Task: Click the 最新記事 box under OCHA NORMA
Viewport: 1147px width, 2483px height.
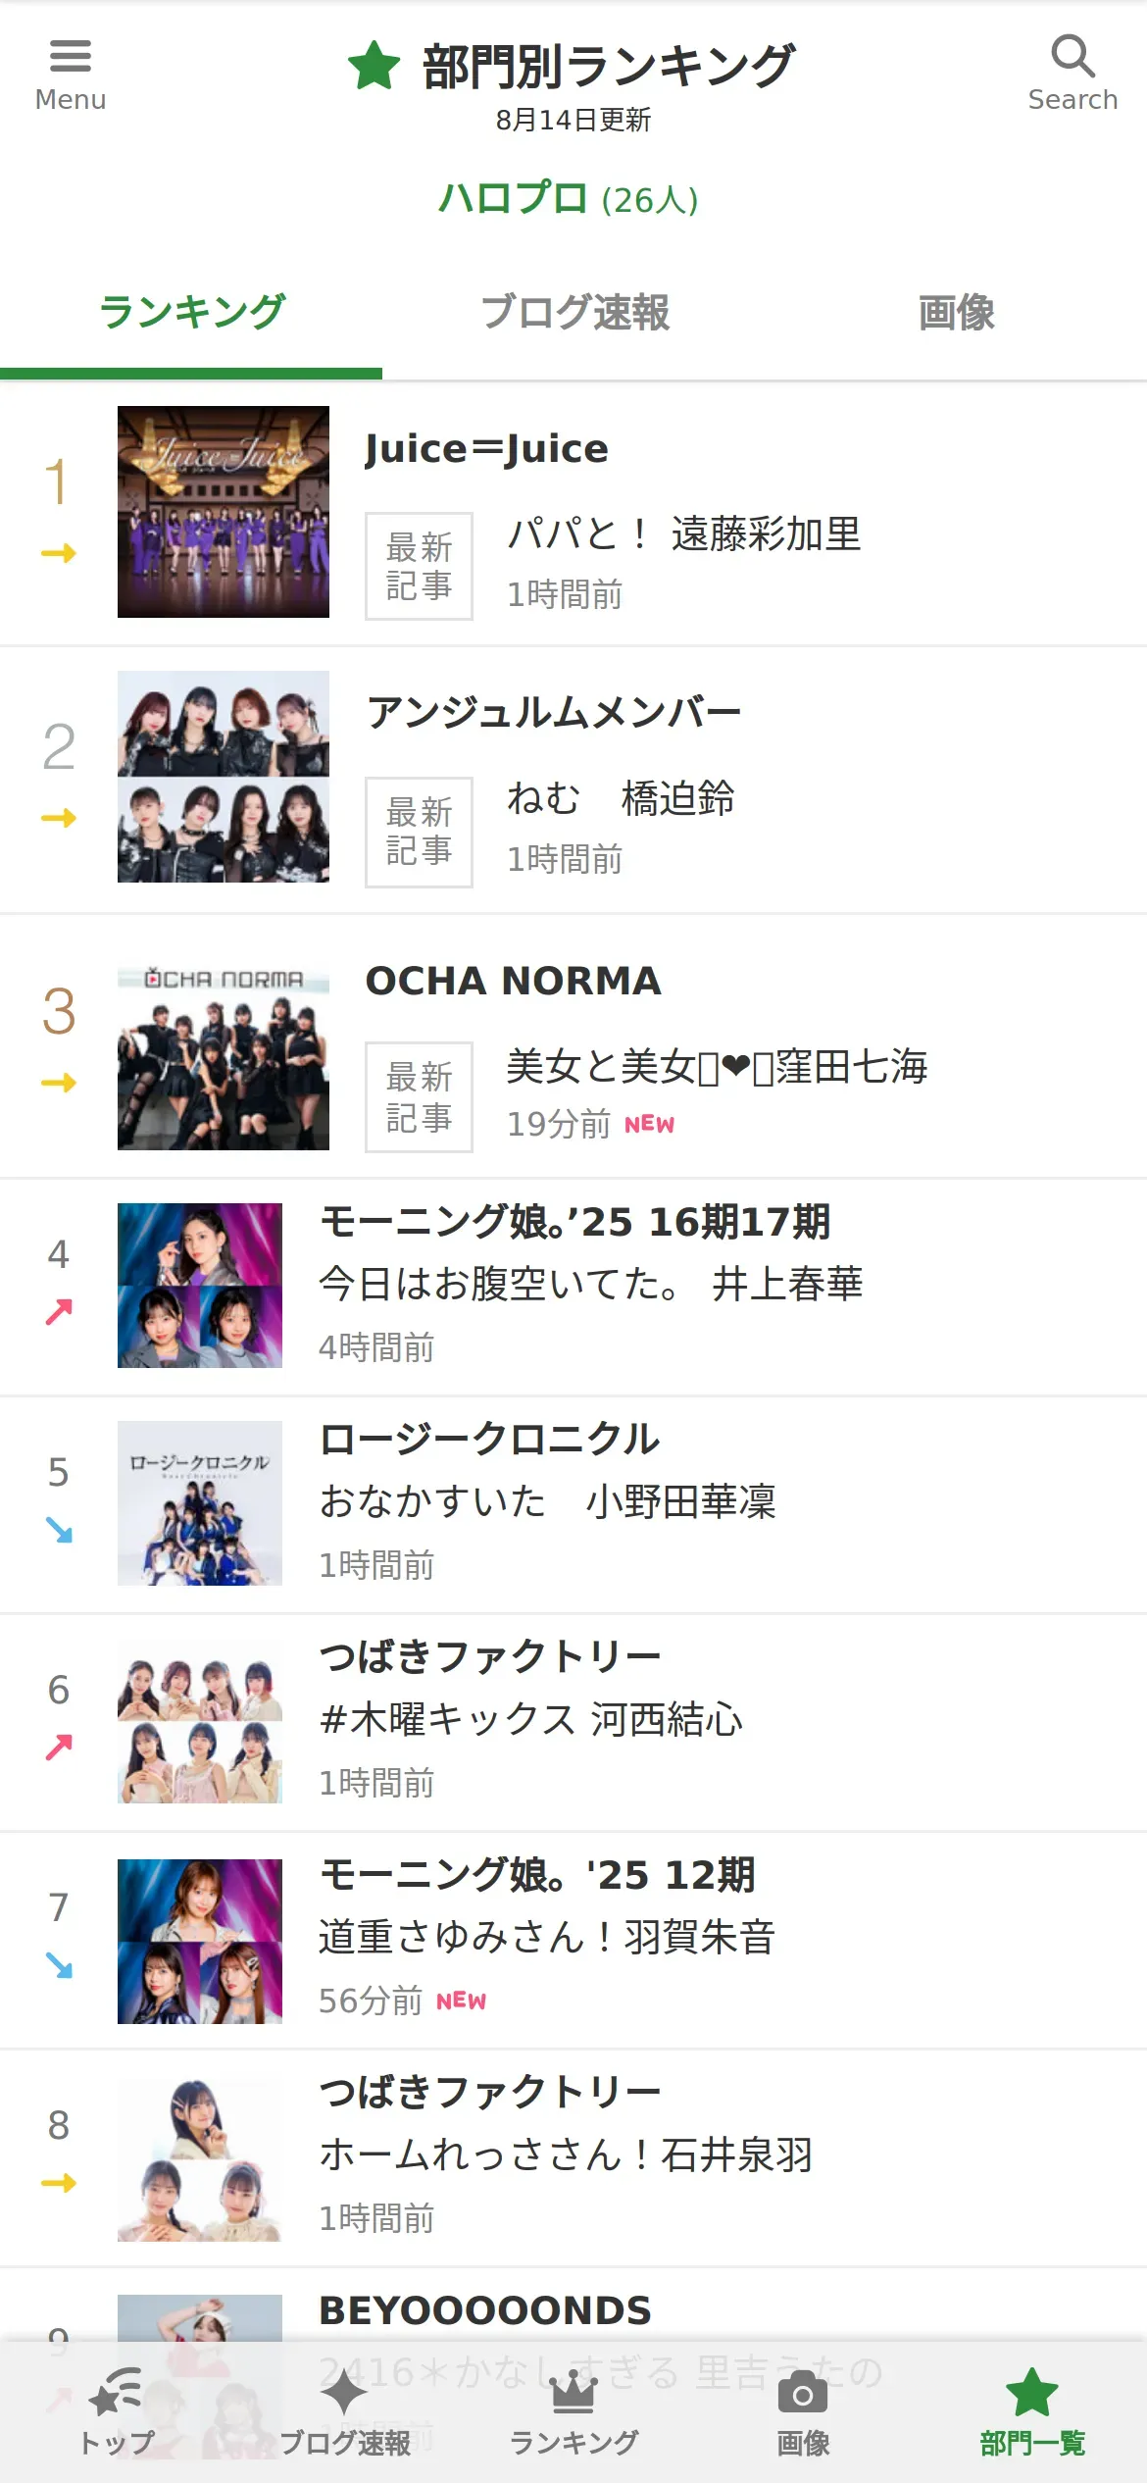Action: click(x=419, y=1097)
